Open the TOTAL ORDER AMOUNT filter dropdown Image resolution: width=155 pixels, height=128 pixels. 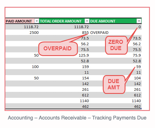[87, 21]
